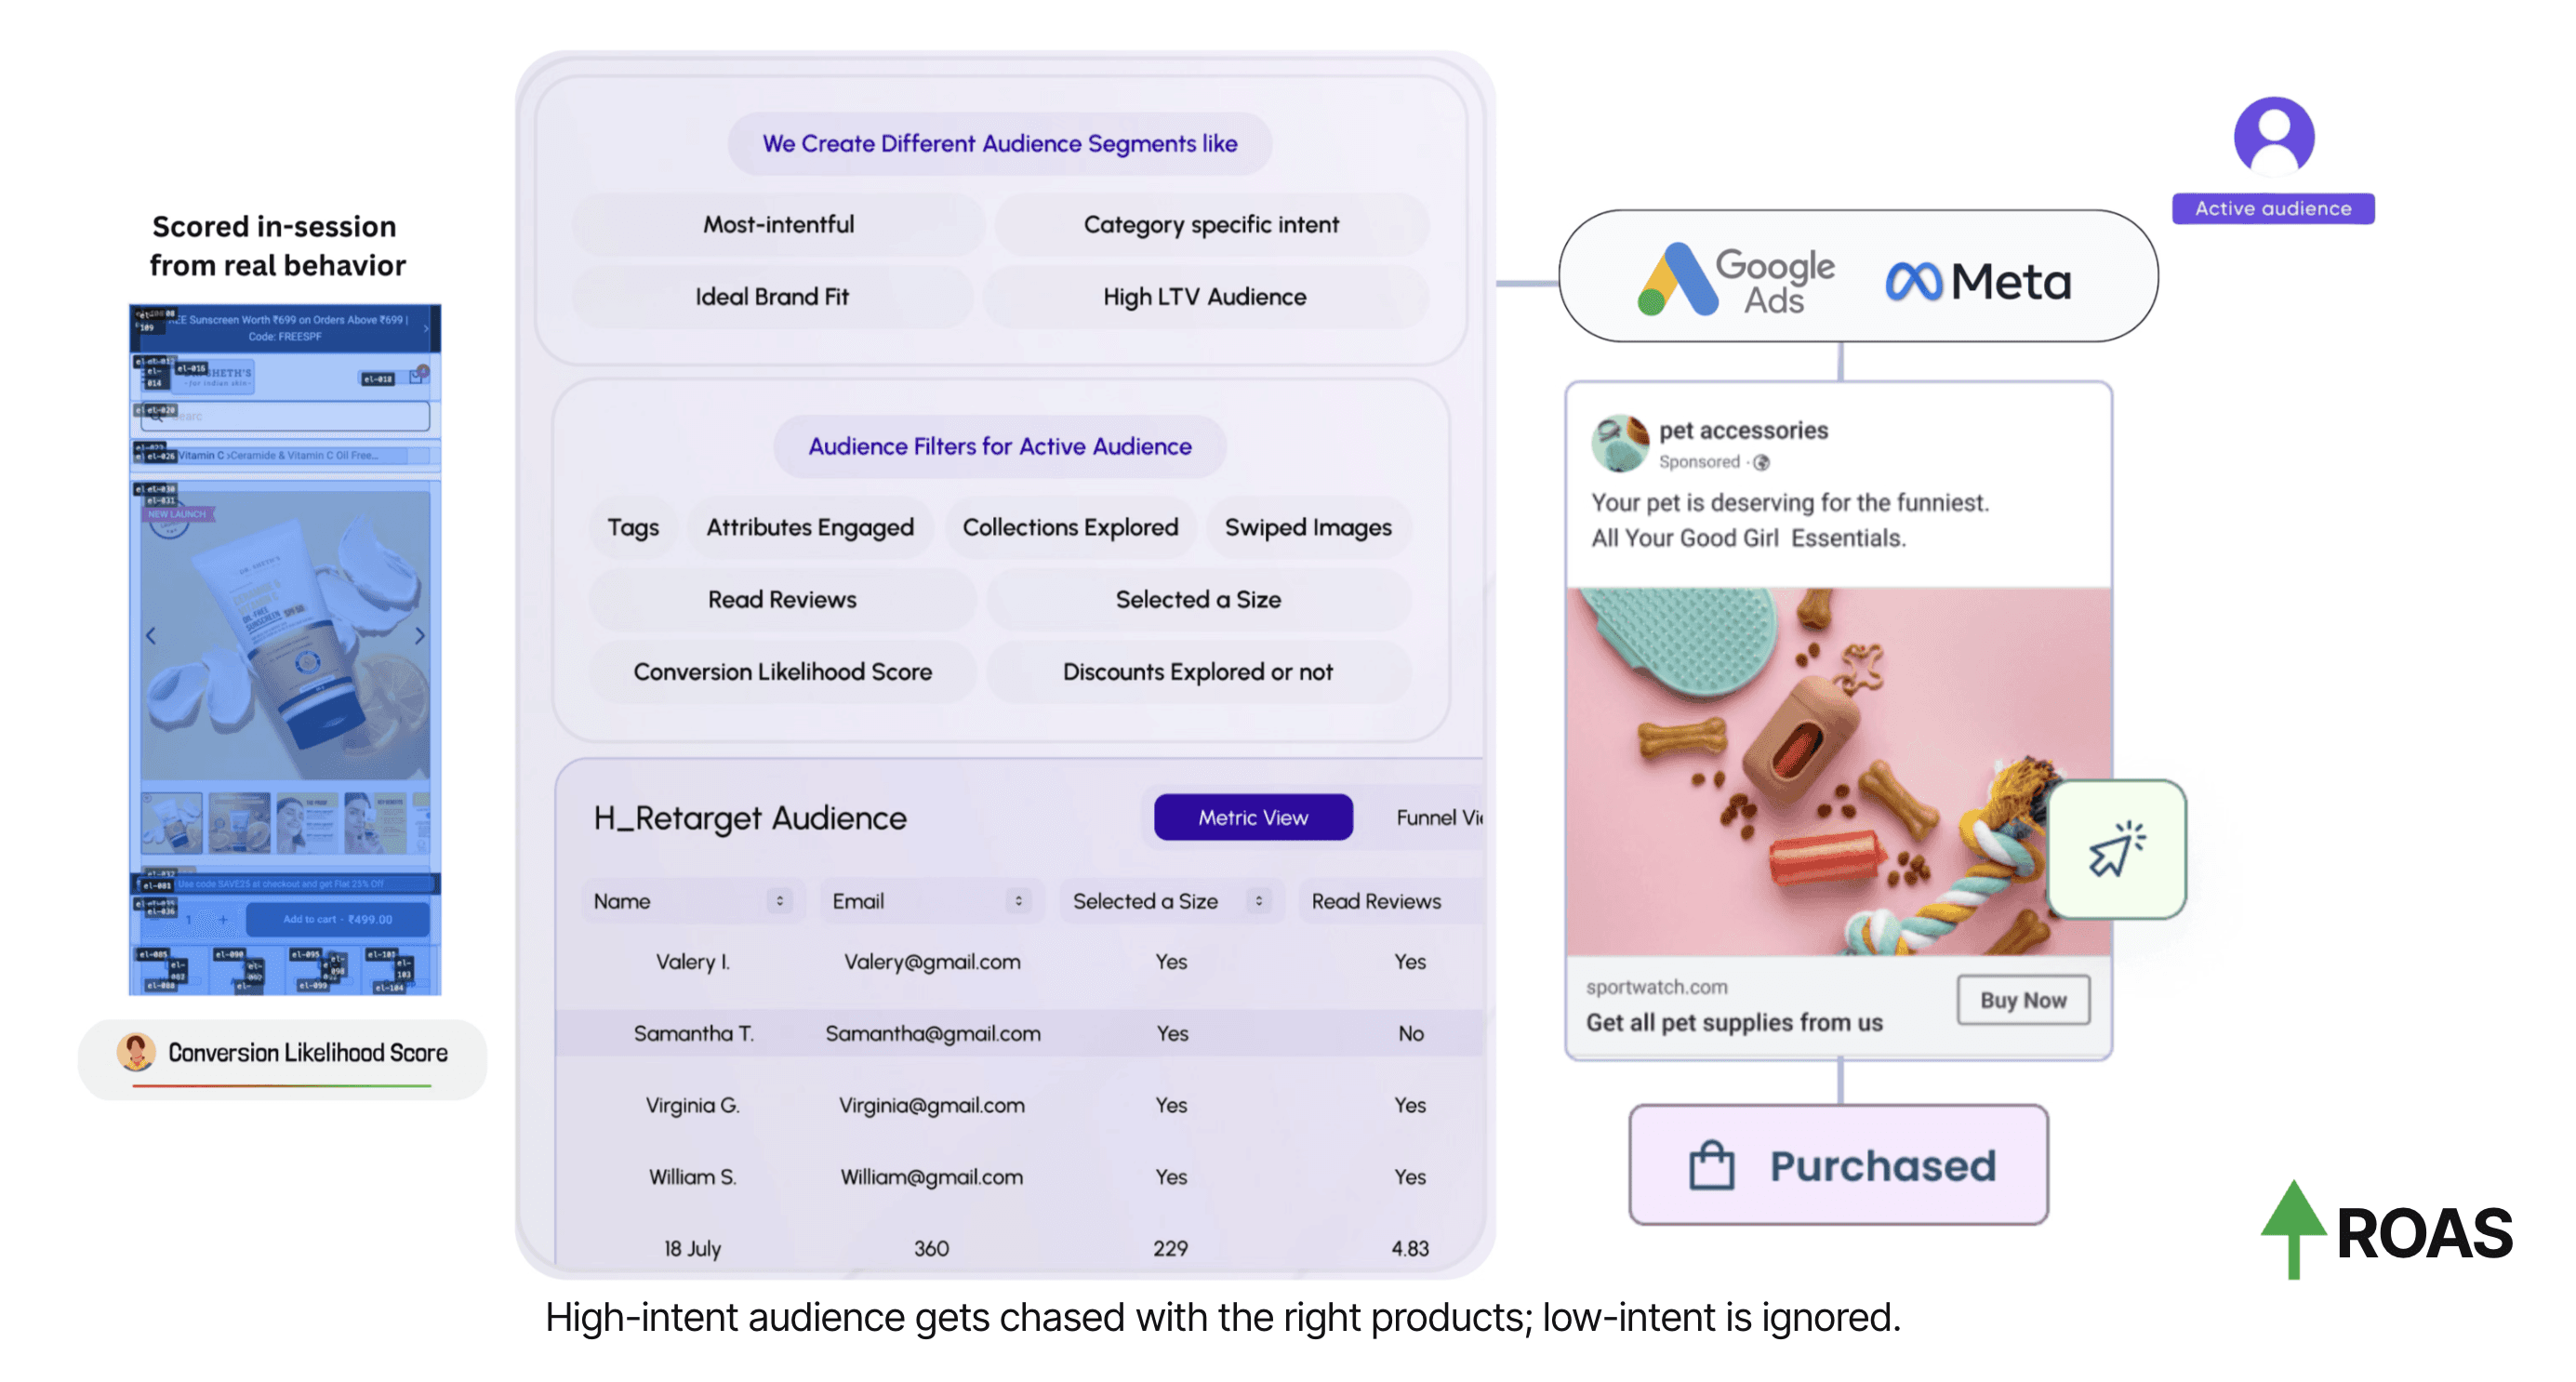Viewport: 2576px width, 1382px height.
Task: Open the Name column sort dropdown
Action: [779, 901]
